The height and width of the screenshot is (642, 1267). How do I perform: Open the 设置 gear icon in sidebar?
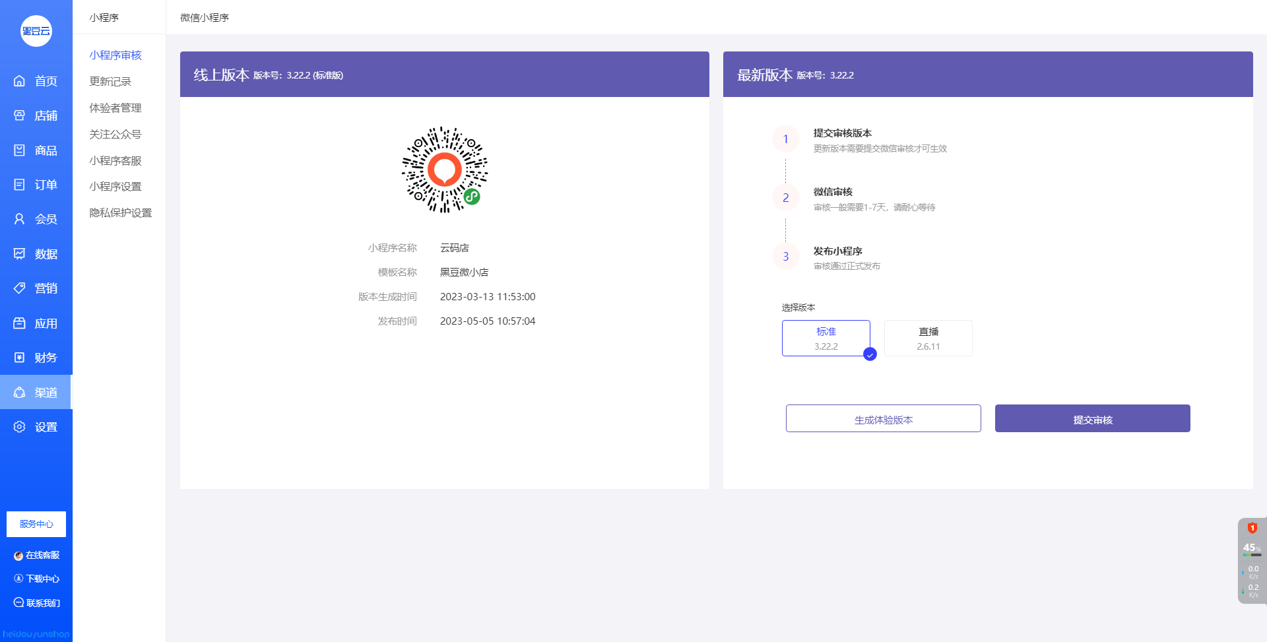coord(20,427)
